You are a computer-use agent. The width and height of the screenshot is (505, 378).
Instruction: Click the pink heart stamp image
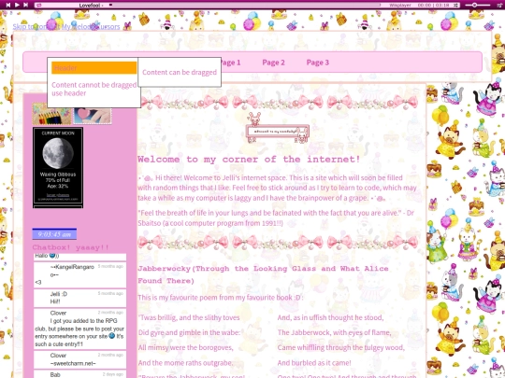click(93, 116)
